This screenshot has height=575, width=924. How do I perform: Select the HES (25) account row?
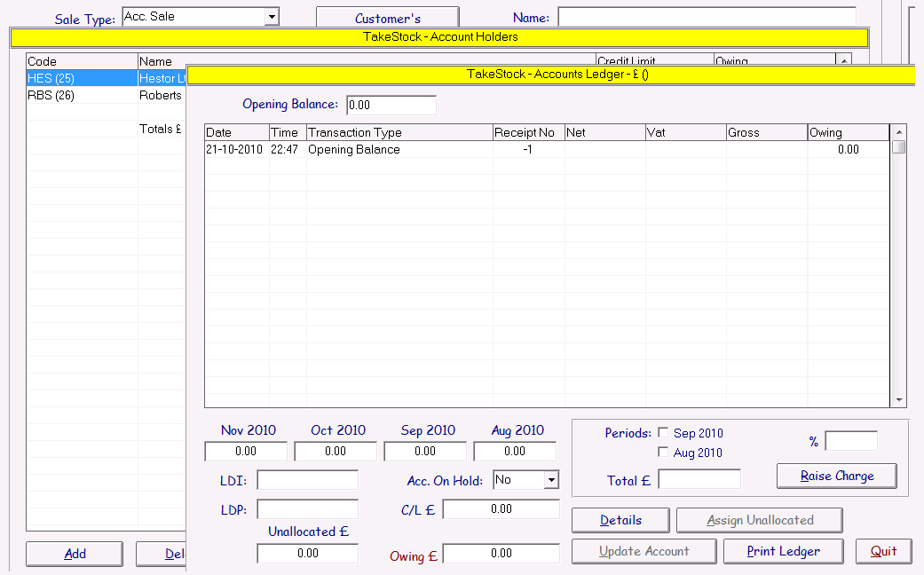(107, 78)
